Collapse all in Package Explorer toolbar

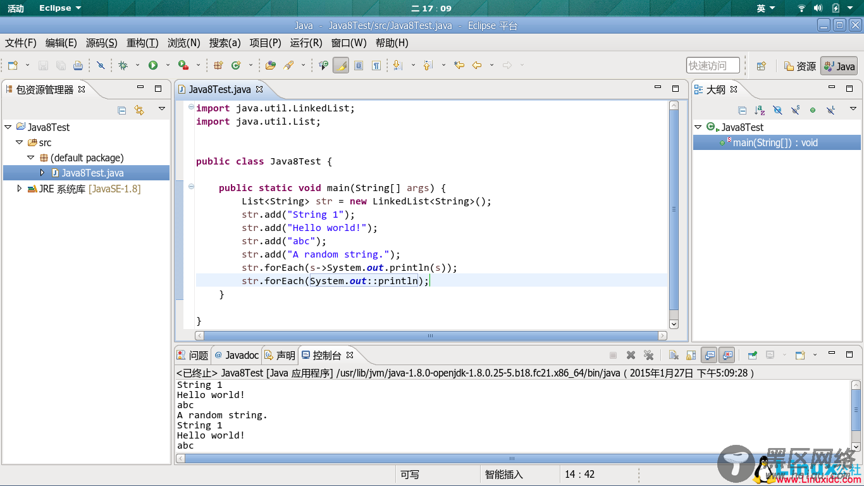[122, 110]
